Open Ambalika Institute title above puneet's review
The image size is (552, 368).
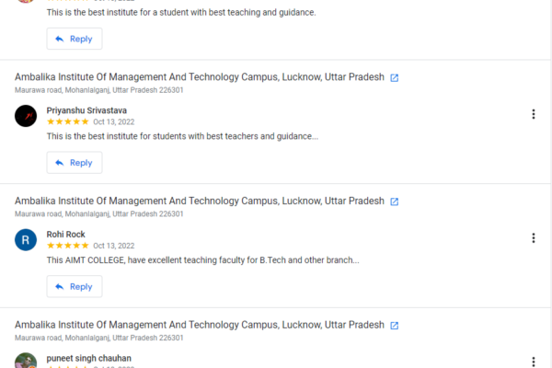[200, 325]
